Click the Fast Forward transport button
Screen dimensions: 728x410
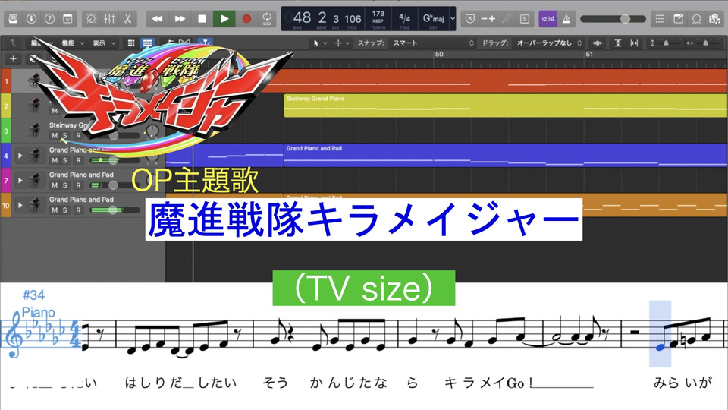click(180, 18)
